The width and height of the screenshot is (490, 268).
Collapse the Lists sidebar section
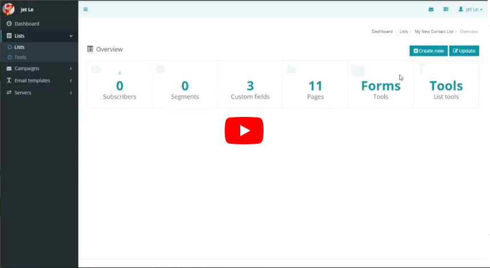point(39,36)
